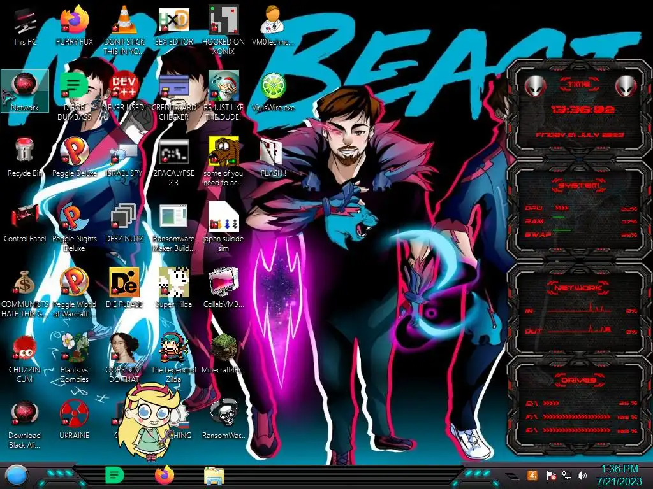
Task: Click the left alien head widget icon
Action: tap(535, 86)
